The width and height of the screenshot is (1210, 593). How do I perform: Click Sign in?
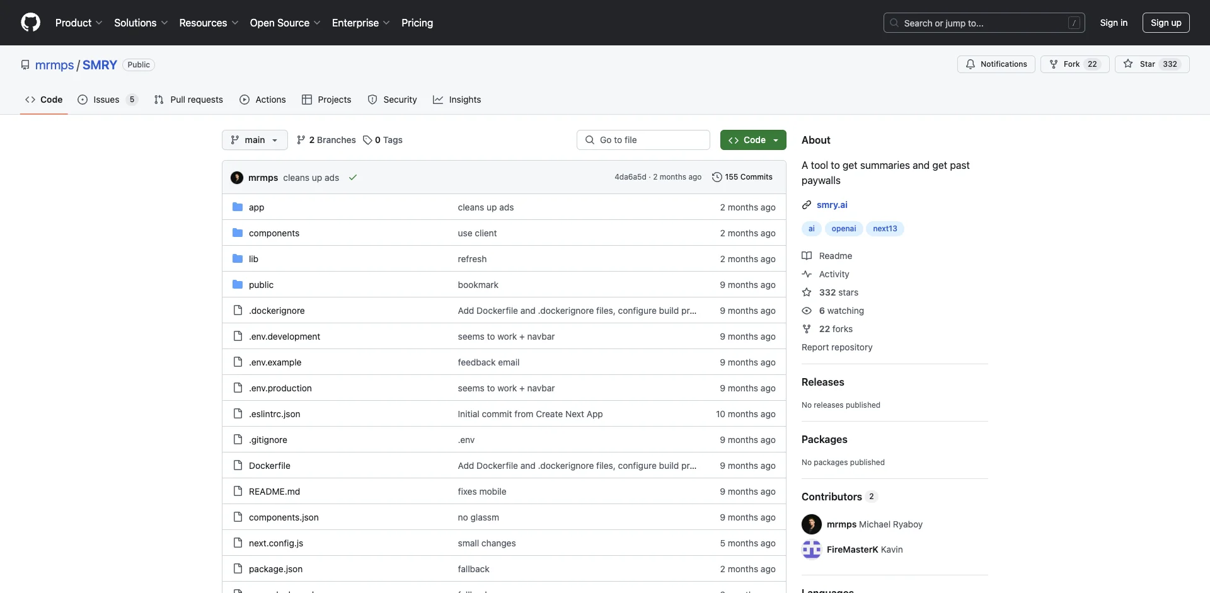1114,23
